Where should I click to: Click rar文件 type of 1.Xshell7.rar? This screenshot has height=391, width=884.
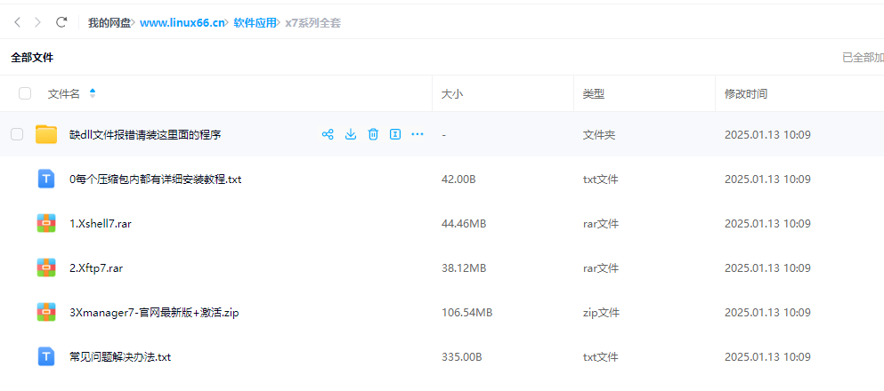point(600,224)
